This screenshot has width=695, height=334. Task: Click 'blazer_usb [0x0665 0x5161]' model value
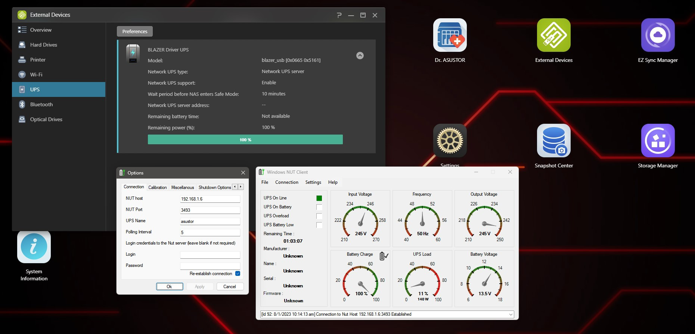[291, 60]
